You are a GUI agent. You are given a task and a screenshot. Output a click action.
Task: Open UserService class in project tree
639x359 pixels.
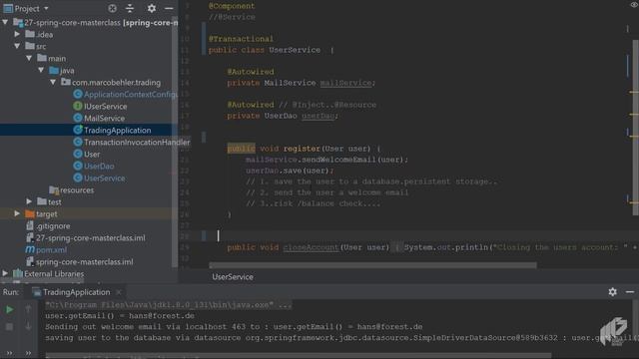pyautogui.click(x=105, y=179)
